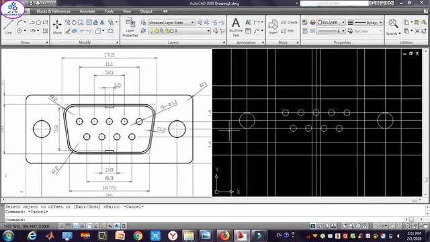Toggle Ortho mode in status bar
Viewport: 430px width, 242px height.
pos(75,226)
